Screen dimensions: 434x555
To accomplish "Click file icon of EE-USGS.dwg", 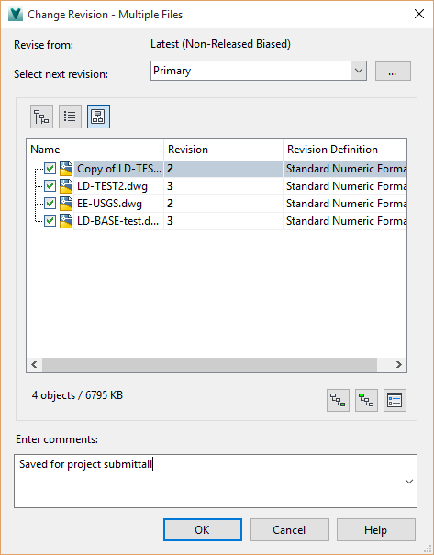I will pos(66,204).
